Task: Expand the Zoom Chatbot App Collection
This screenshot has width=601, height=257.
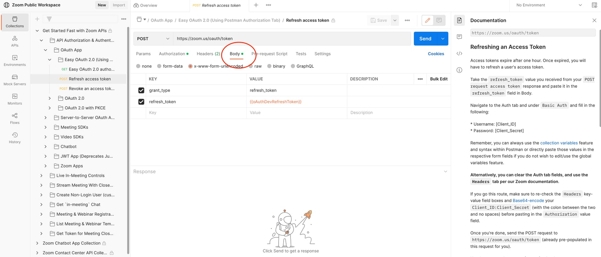Action: (x=37, y=243)
